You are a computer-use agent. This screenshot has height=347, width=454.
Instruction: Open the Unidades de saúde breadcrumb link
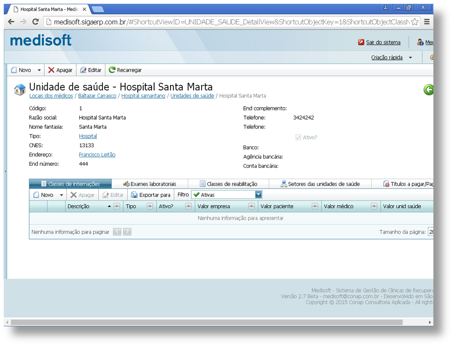192,96
